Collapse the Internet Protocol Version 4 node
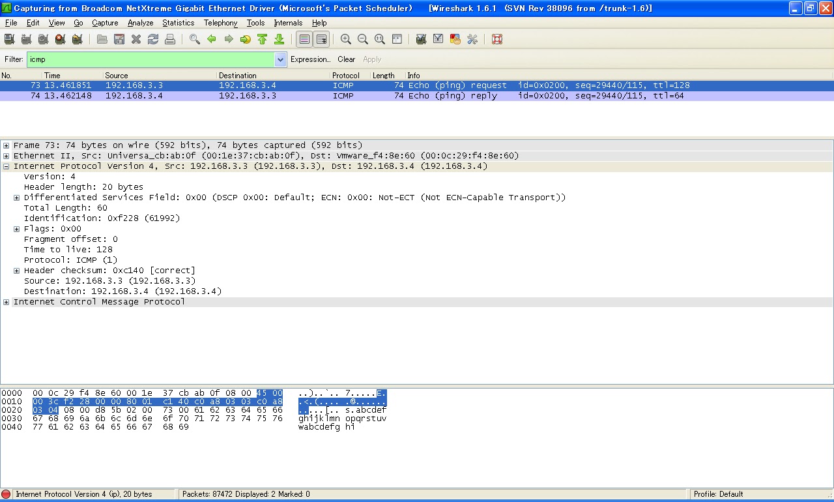Screen dimensions: 834x502 pos(7,166)
